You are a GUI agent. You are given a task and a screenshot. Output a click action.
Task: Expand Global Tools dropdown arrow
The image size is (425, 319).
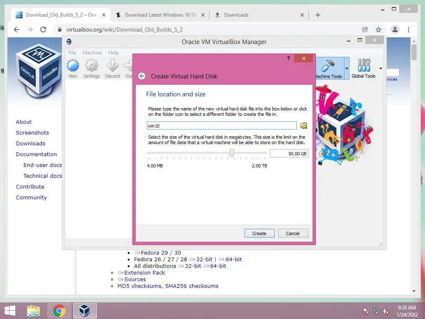coord(381,69)
